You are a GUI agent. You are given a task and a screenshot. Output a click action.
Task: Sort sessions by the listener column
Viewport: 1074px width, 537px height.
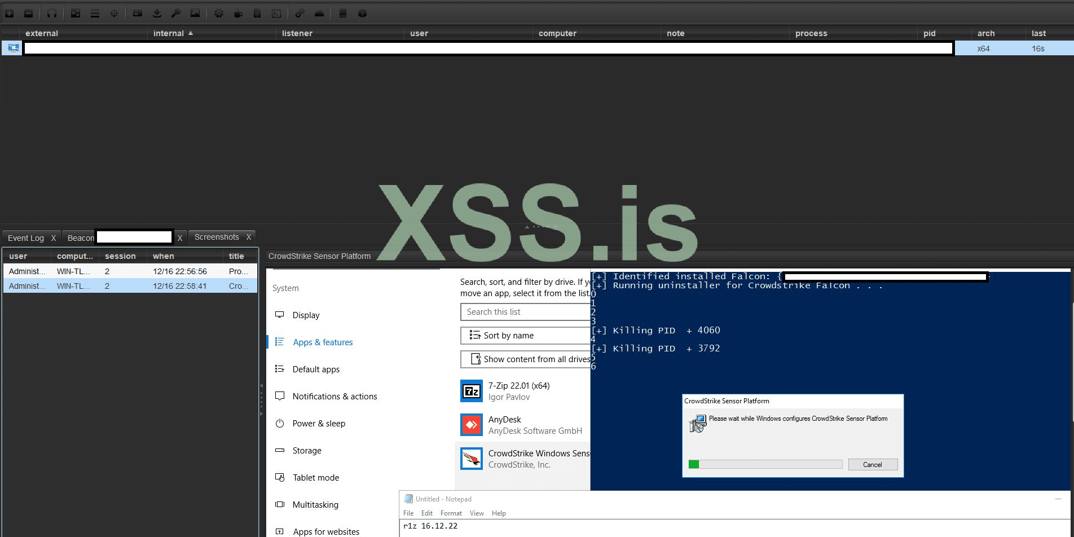(x=340, y=33)
